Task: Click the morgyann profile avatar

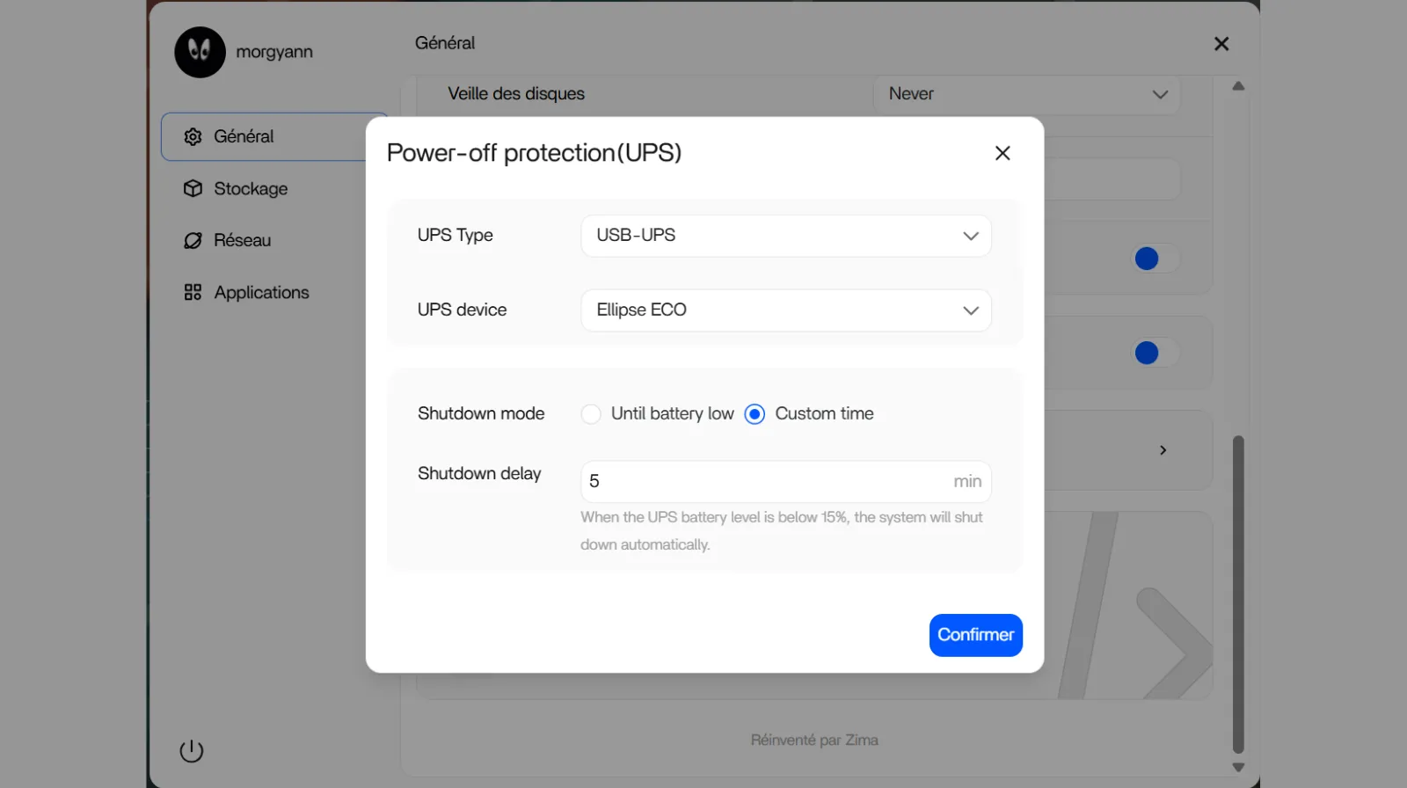Action: pos(200,52)
